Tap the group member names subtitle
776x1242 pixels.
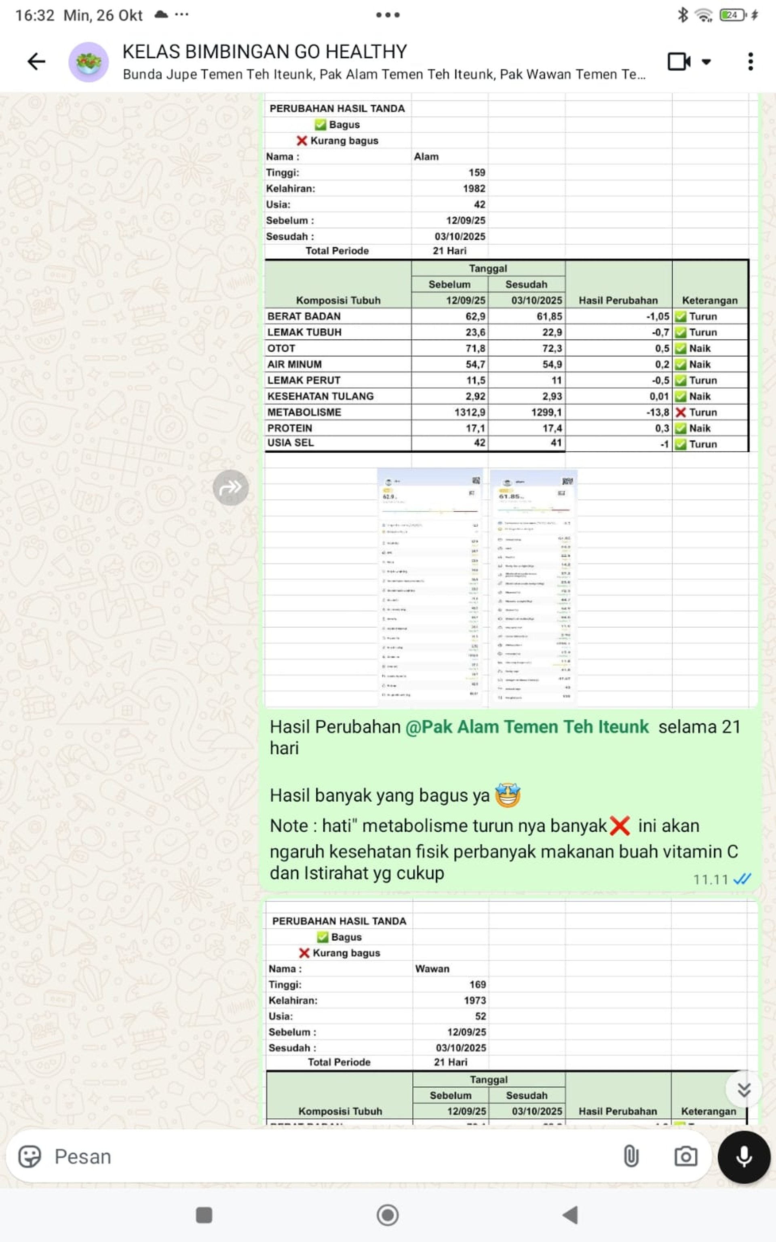384,75
